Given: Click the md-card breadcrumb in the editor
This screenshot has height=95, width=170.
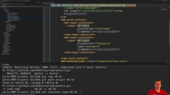Looking at the screenshot, I should 67,5.
